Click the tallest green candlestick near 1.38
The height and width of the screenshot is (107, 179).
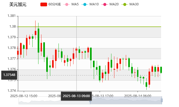point(38,41)
